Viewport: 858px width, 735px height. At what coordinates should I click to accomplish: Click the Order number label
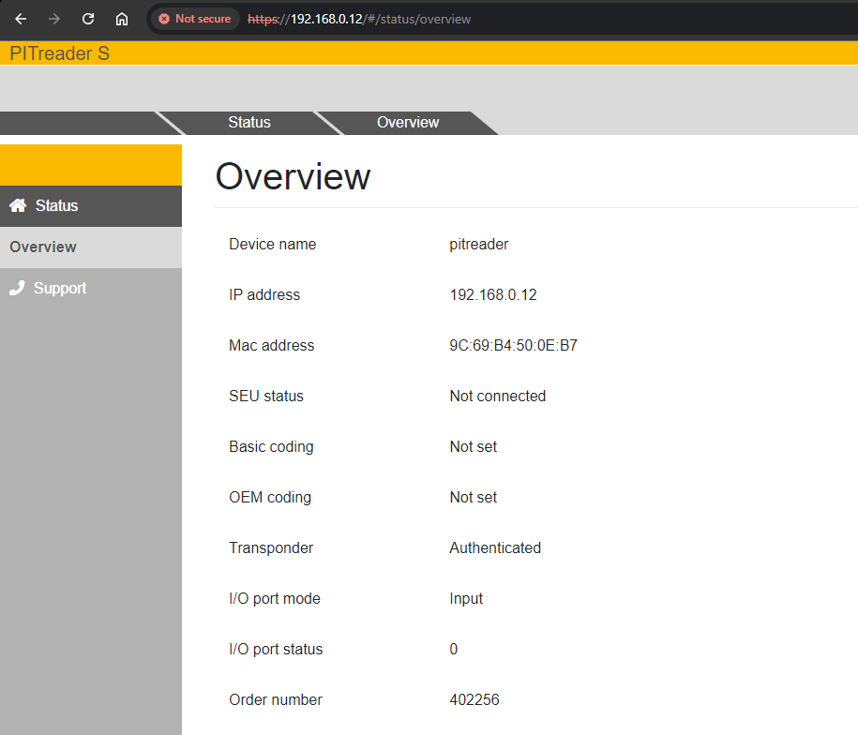276,700
